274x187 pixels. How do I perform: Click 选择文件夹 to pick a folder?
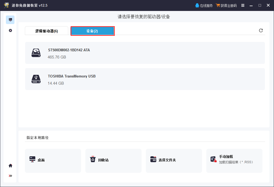click(174, 161)
